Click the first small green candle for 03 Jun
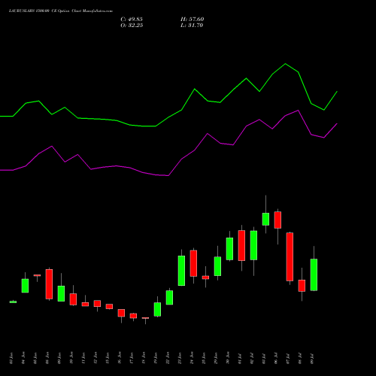 tap(13, 302)
